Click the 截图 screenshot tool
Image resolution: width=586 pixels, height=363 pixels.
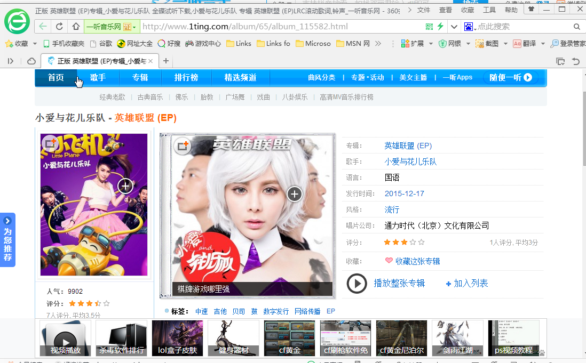point(487,44)
